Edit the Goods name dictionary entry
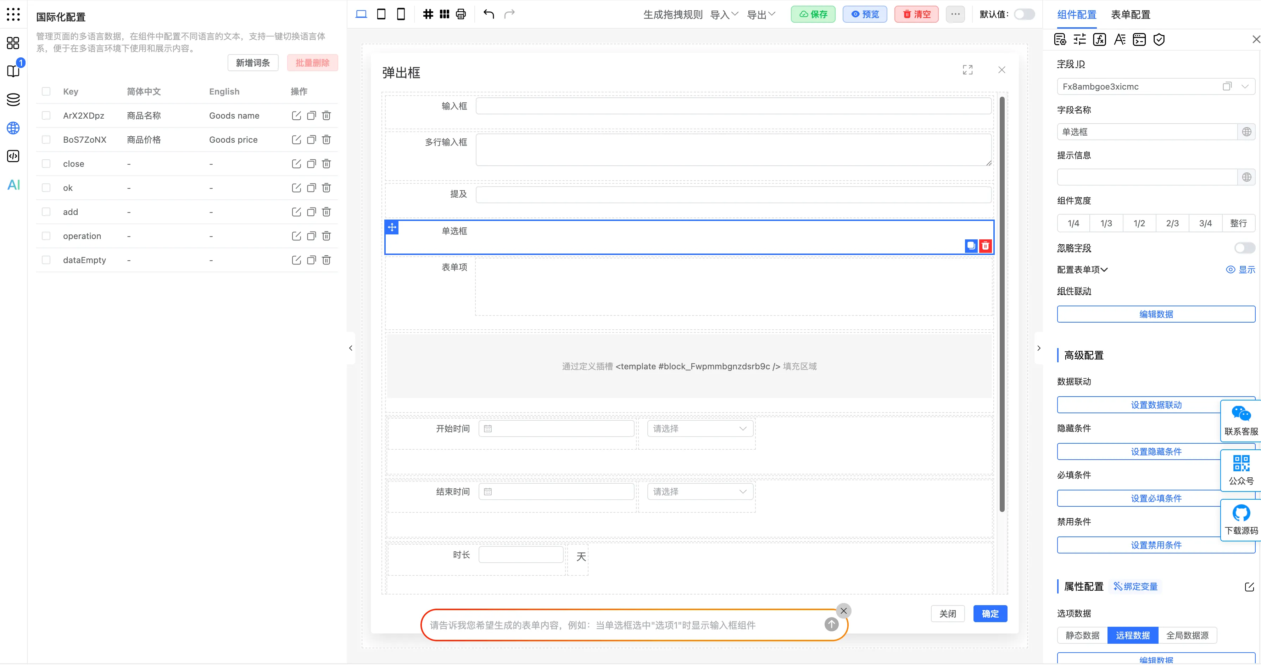The width and height of the screenshot is (1261, 665). click(296, 115)
